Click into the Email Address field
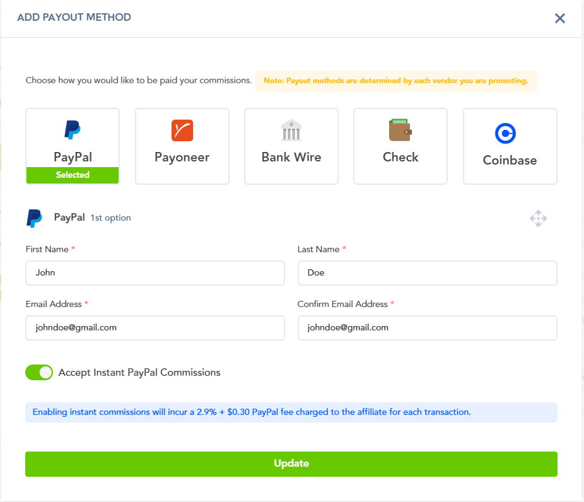 [x=155, y=328]
